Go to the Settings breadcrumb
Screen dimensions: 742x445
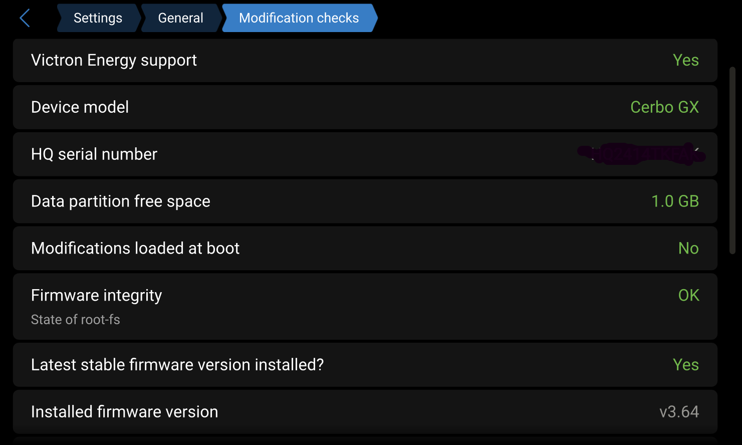[x=98, y=18]
